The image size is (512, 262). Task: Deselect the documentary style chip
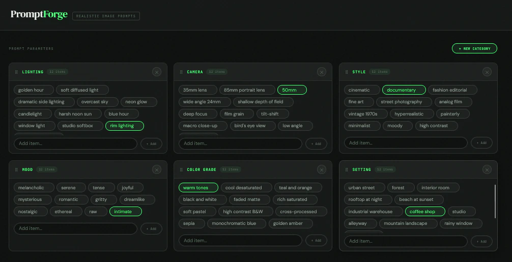[404, 90]
